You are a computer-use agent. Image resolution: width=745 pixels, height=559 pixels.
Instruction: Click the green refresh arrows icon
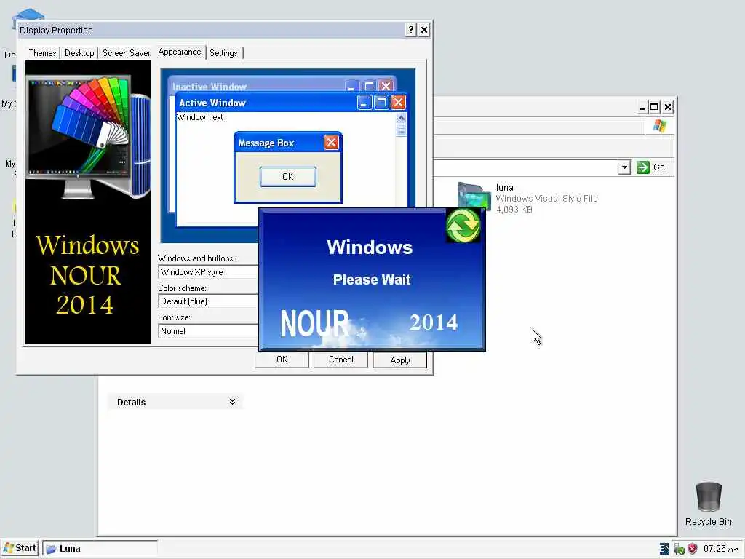click(463, 226)
